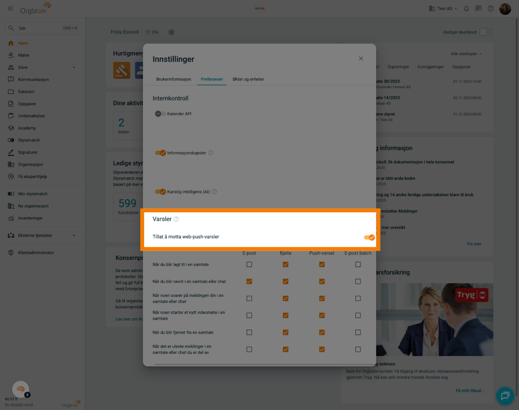The width and height of the screenshot is (519, 410).
Task: Open the Kunngjøringer tab
Action: pyautogui.click(x=431, y=67)
